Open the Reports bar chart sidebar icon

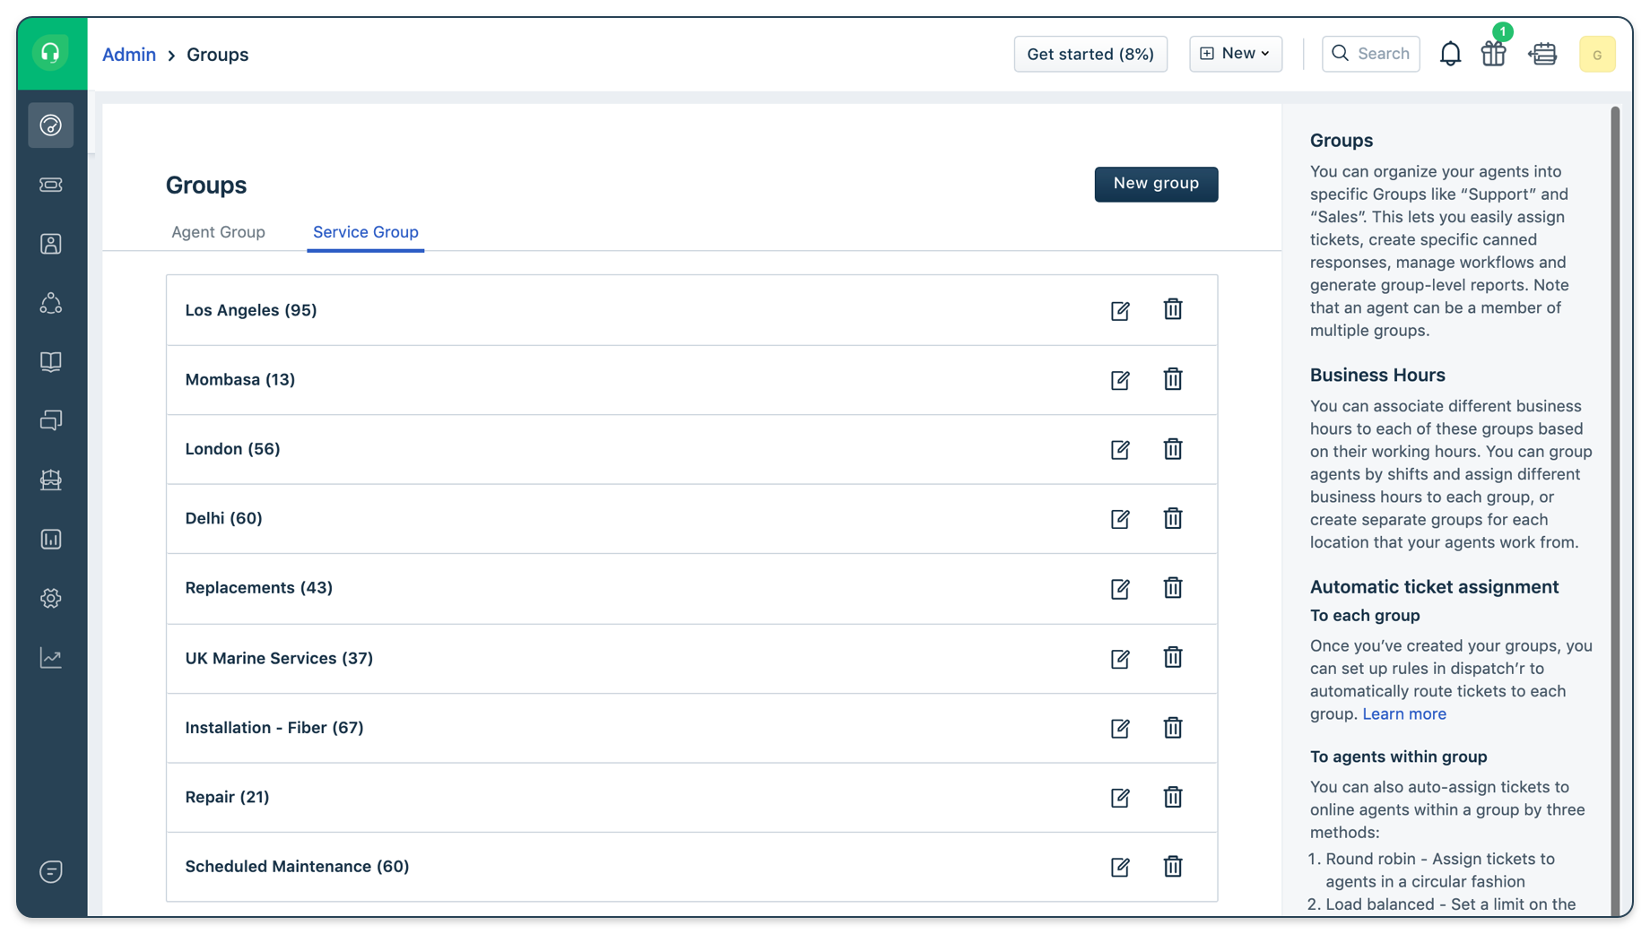(x=51, y=539)
